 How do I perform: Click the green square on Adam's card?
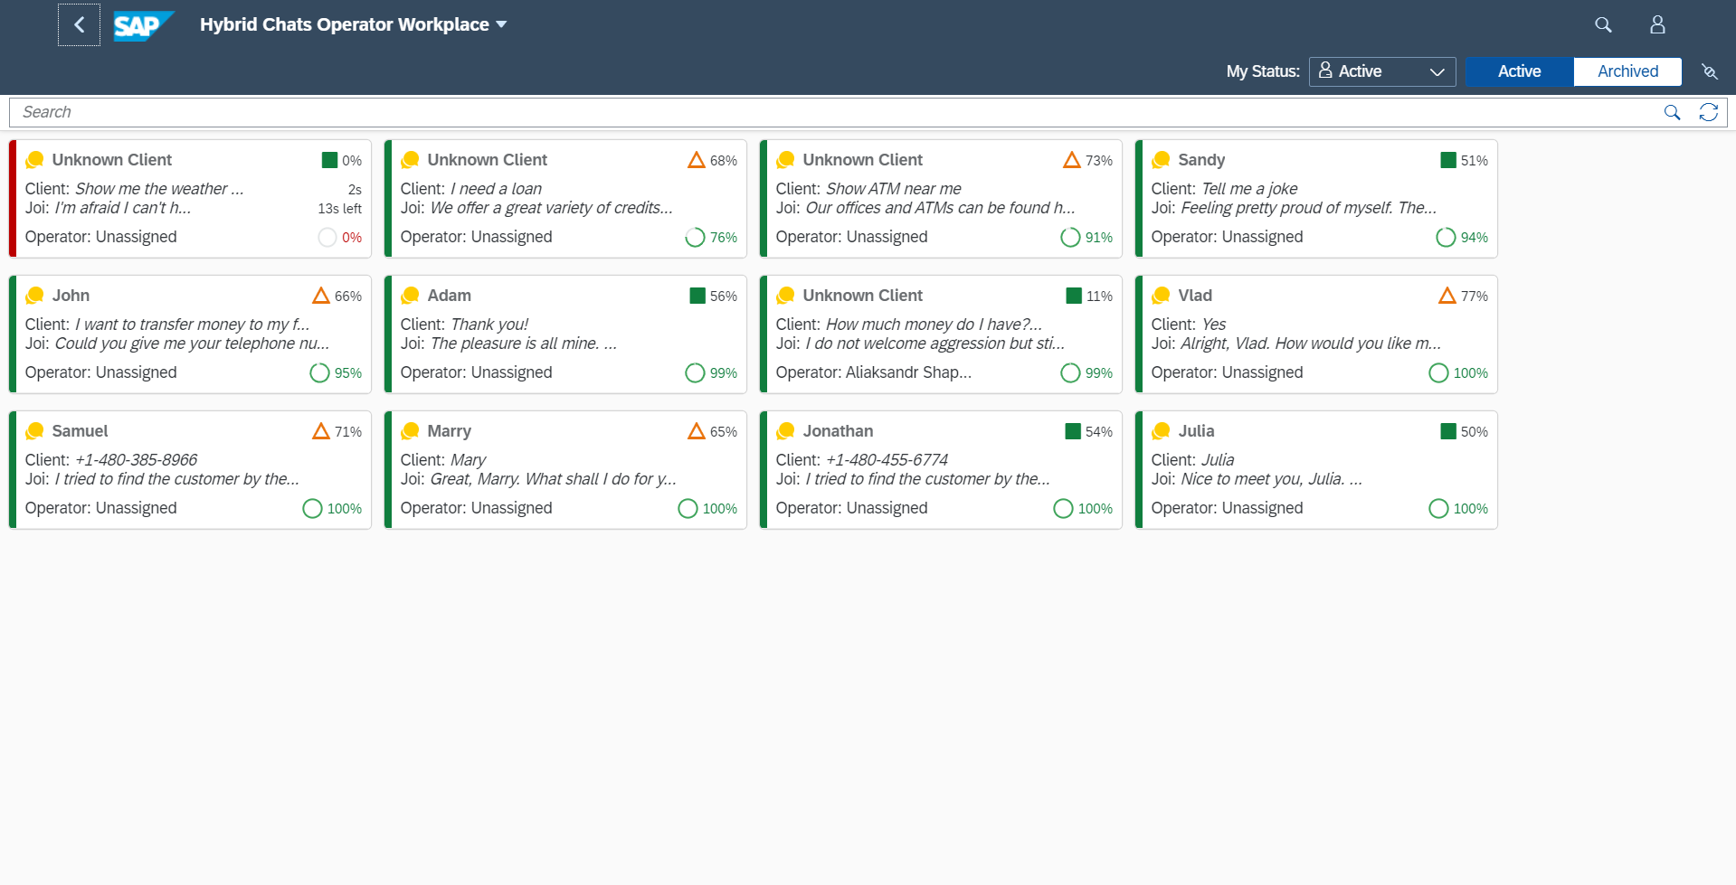point(697,296)
